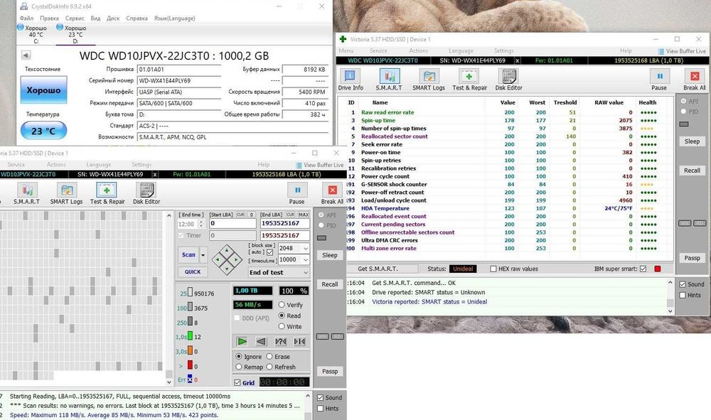Click the orange 3,0s block indicator
Screen dimensions: 711x420
point(190,350)
